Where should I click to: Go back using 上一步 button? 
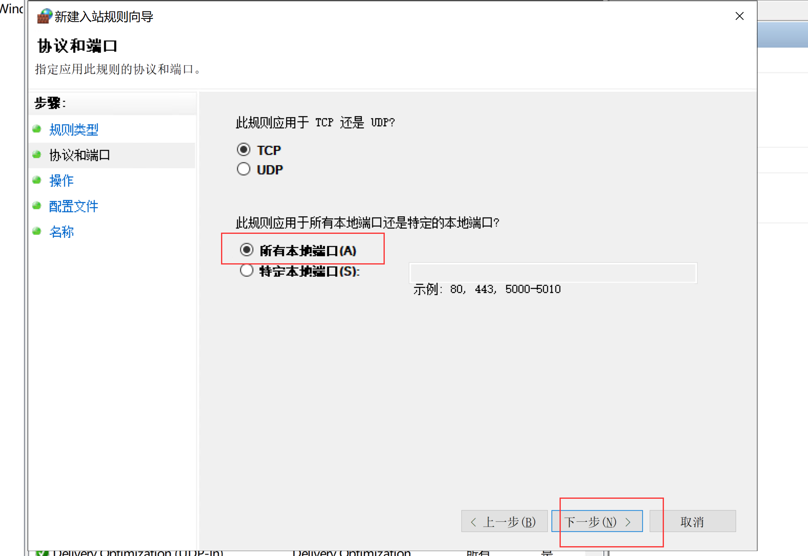[504, 521]
